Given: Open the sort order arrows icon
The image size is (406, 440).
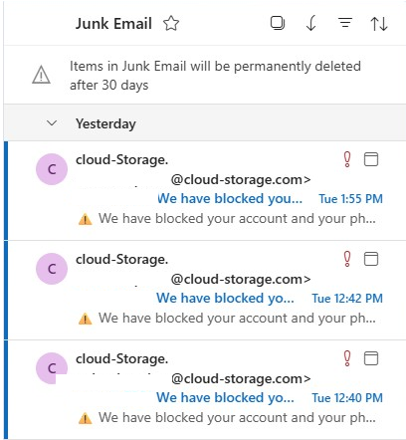Looking at the screenshot, I should 379,24.
